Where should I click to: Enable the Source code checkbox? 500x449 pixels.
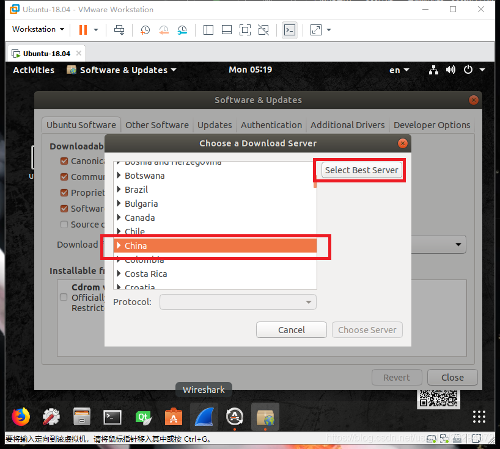pos(64,224)
